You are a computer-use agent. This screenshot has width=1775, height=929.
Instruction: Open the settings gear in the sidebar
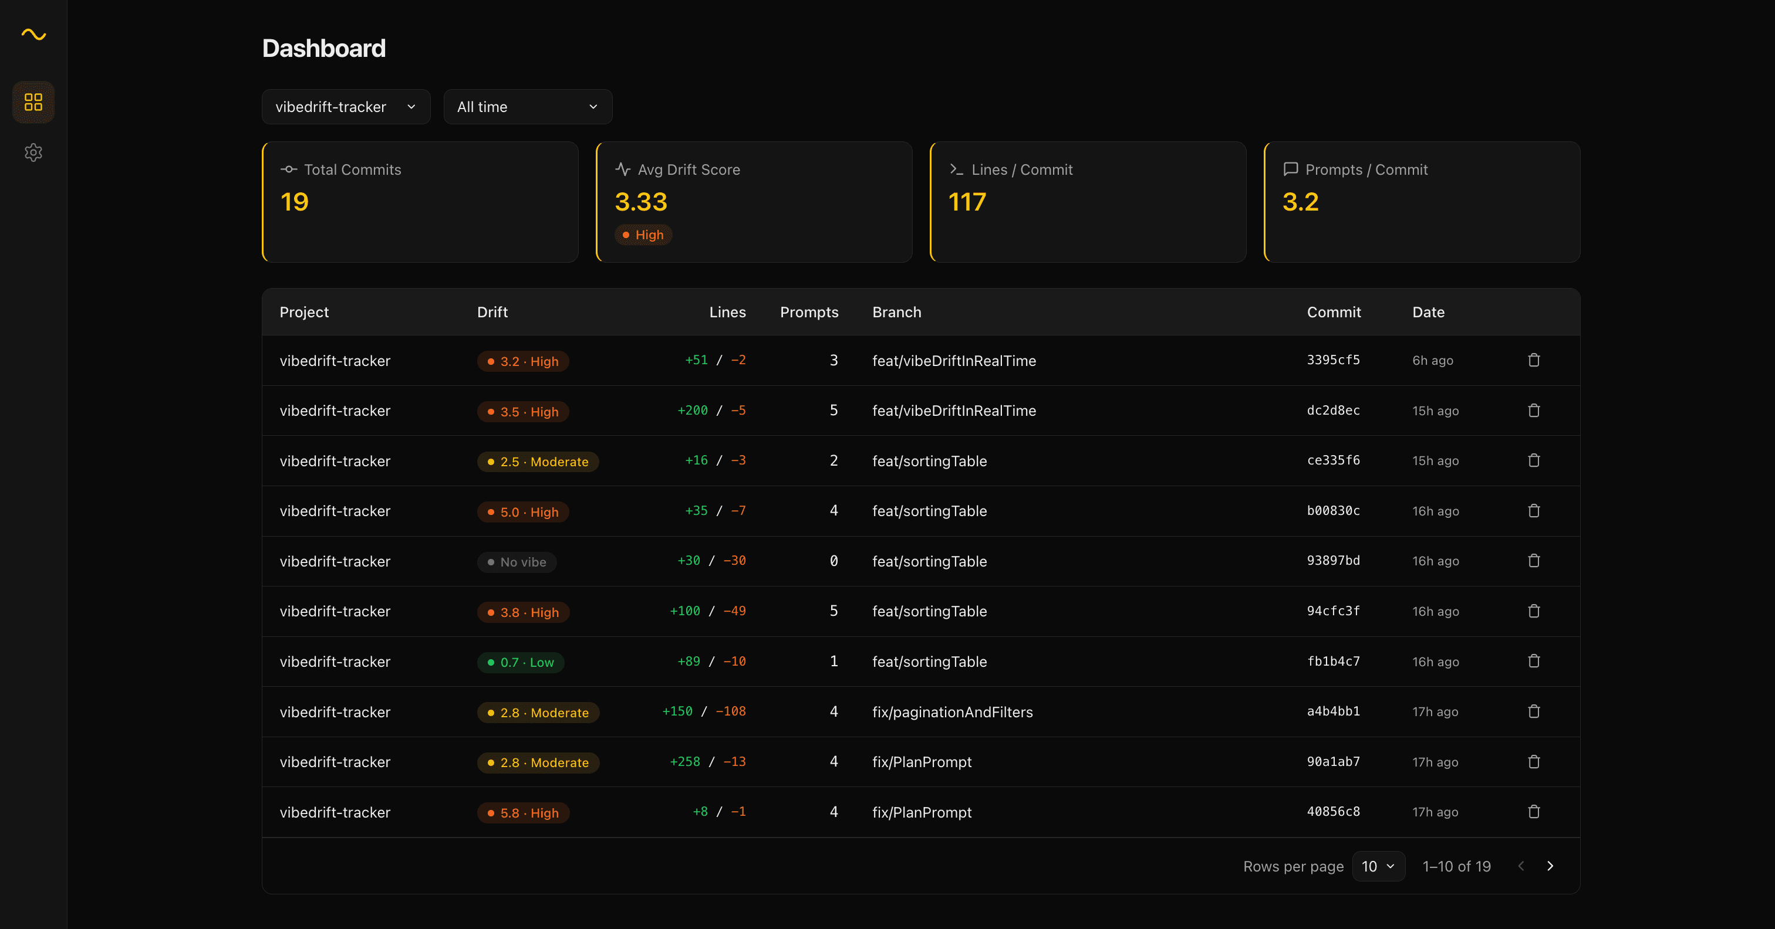point(33,152)
